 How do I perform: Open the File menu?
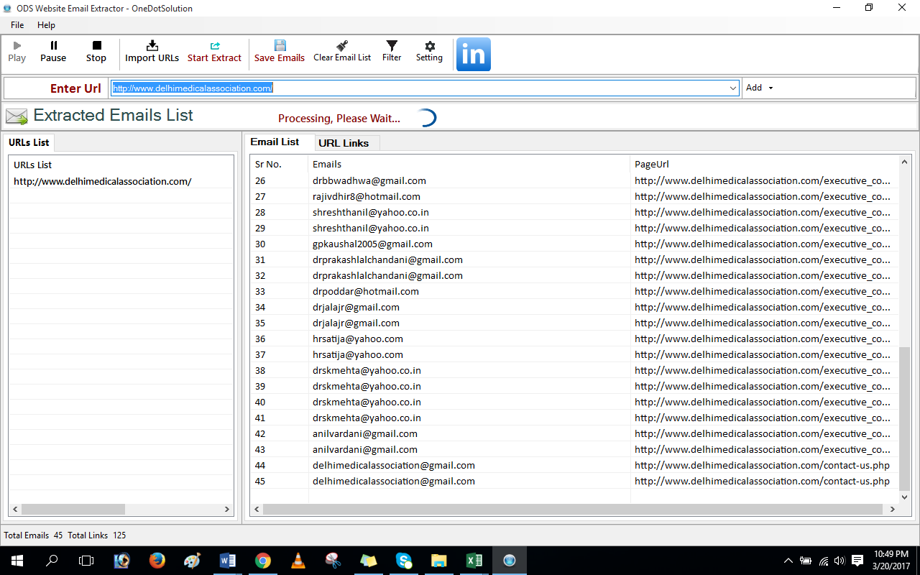17,25
